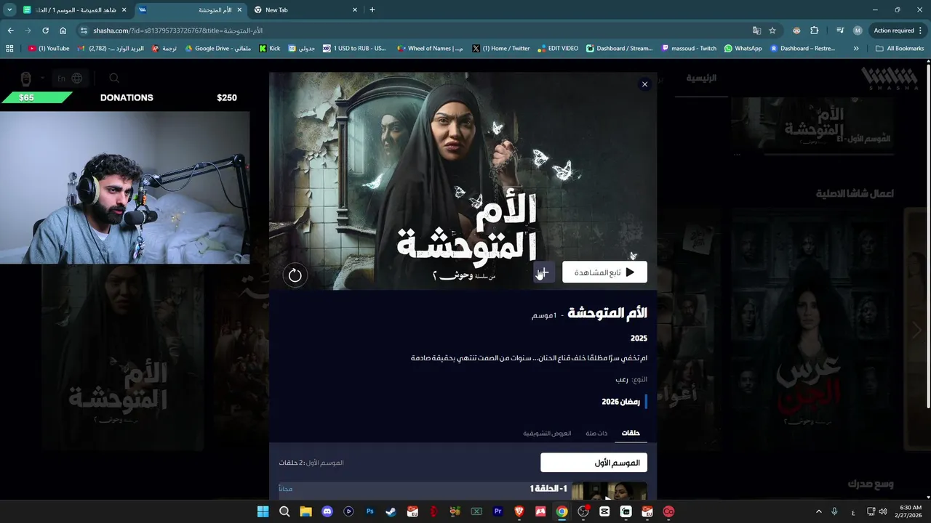Image resolution: width=931 pixels, height=523 pixels.
Task: Expand the الموسم الأول season dropdown
Action: 594,463
